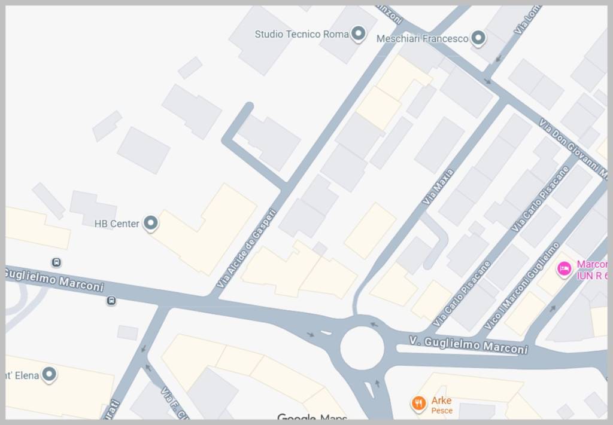Viewport: 613px width, 425px height.
Task: Click the V. Guglielmo Marconi road label
Action: point(469,344)
